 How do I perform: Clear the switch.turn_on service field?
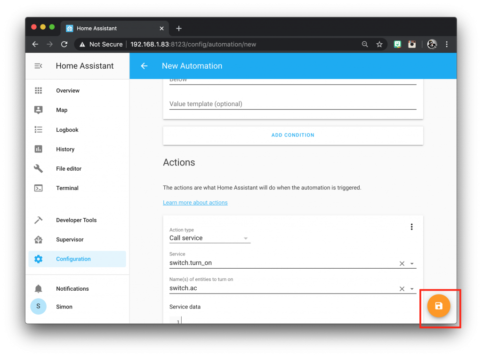pyautogui.click(x=402, y=263)
